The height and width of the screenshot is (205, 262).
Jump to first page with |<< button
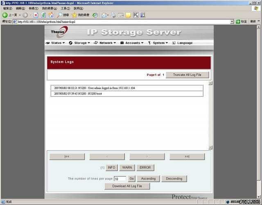[x=67, y=157]
